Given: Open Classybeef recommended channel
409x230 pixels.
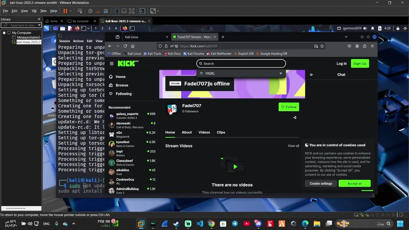Looking at the screenshot, I should click(x=132, y=163).
